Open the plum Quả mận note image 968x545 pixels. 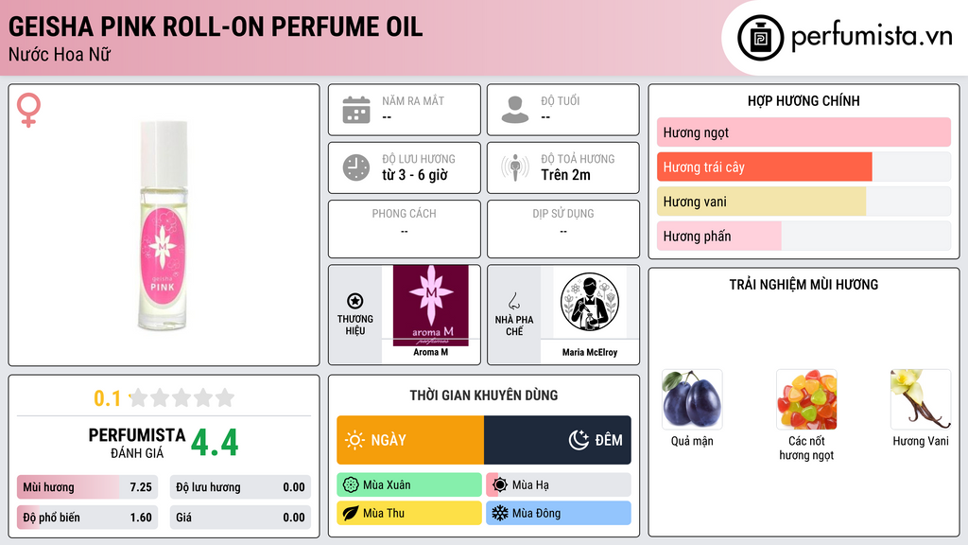[x=692, y=400]
